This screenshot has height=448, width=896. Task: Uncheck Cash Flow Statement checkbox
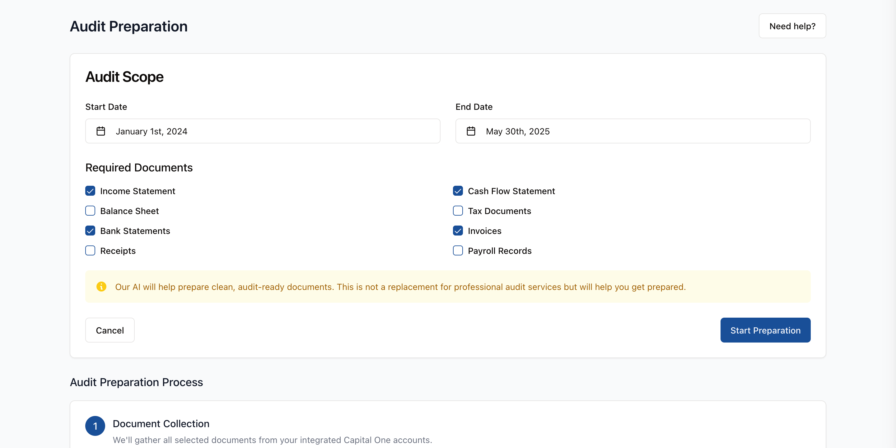coord(458,191)
